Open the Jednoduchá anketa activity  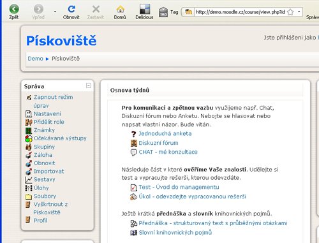(165, 133)
